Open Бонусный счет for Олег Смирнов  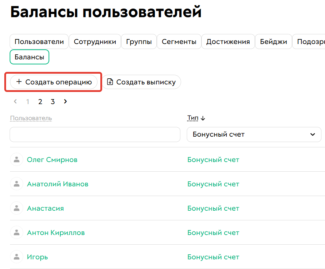click(x=213, y=160)
